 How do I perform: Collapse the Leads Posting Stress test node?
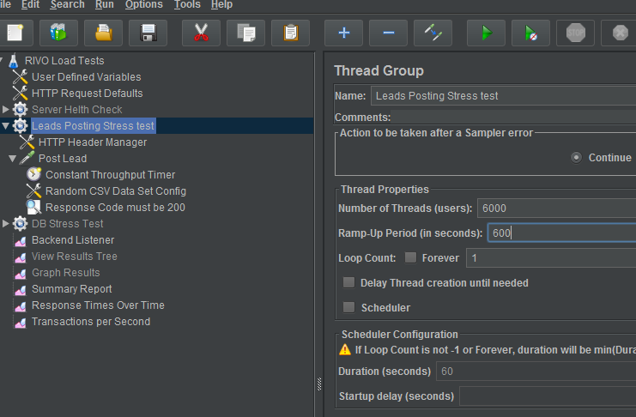click(x=6, y=126)
